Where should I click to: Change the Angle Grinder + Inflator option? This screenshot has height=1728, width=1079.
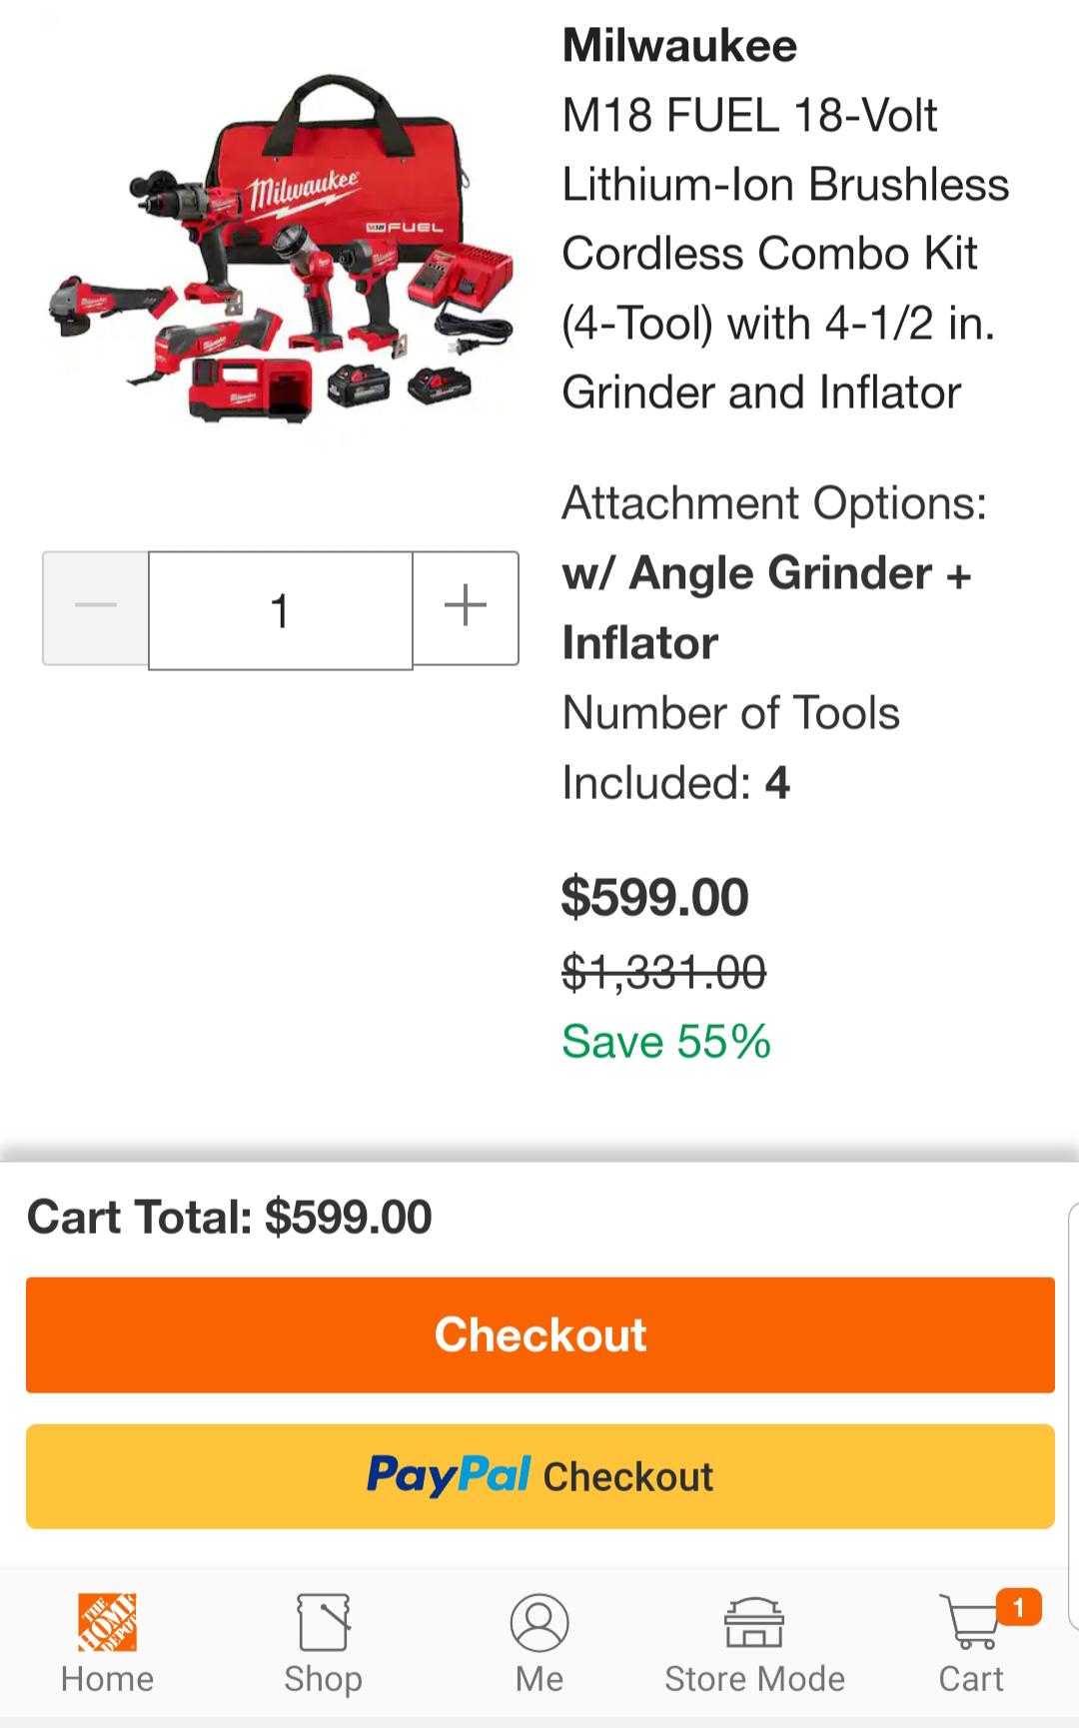pos(766,607)
